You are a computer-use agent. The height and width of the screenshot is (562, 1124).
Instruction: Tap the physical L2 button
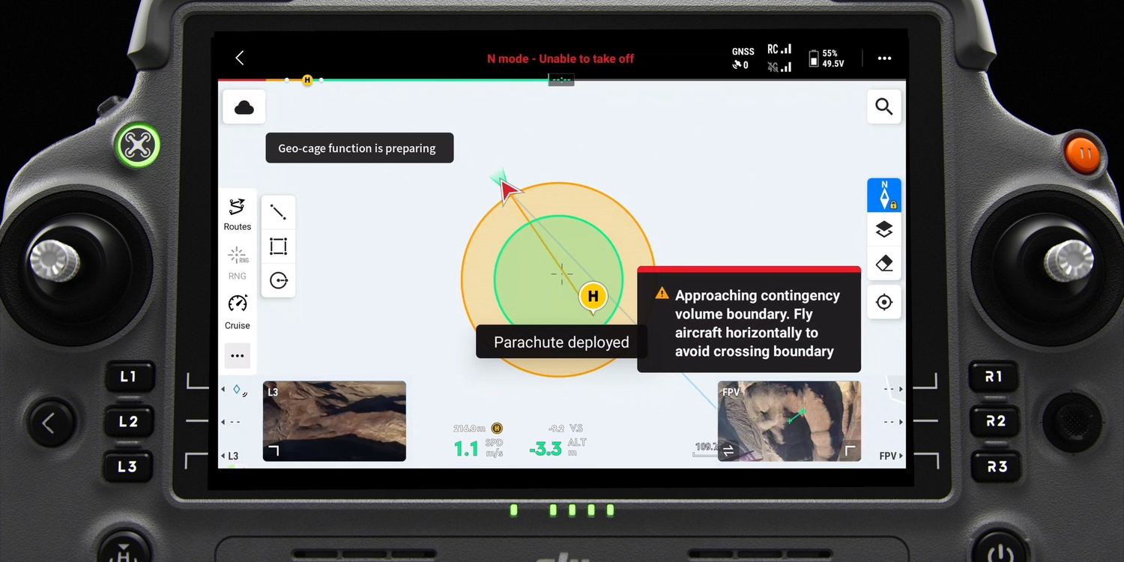129,421
